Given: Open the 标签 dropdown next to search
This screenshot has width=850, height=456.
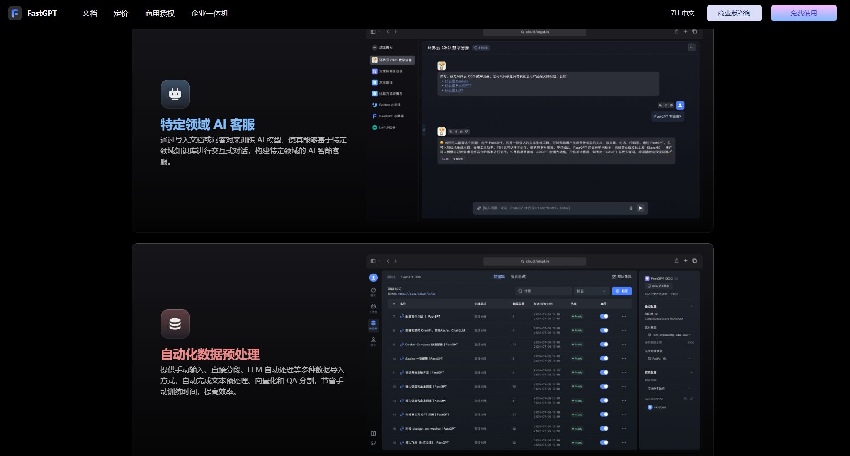Looking at the screenshot, I should [x=591, y=291].
